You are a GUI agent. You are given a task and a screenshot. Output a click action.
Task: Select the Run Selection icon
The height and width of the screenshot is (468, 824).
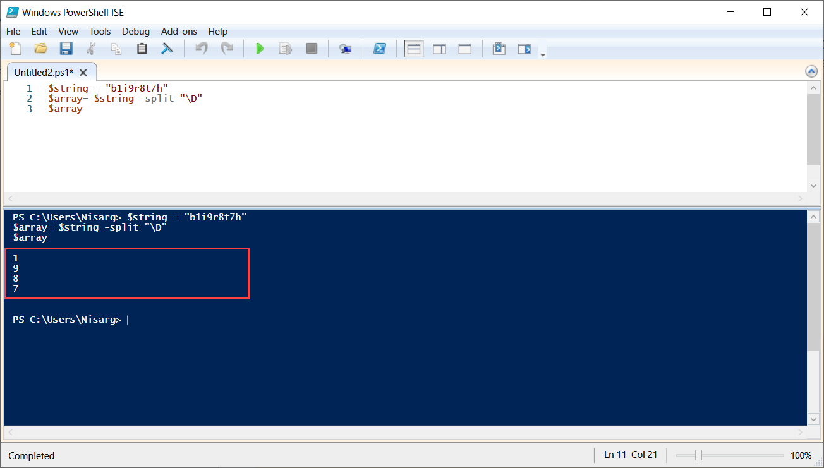tap(285, 48)
